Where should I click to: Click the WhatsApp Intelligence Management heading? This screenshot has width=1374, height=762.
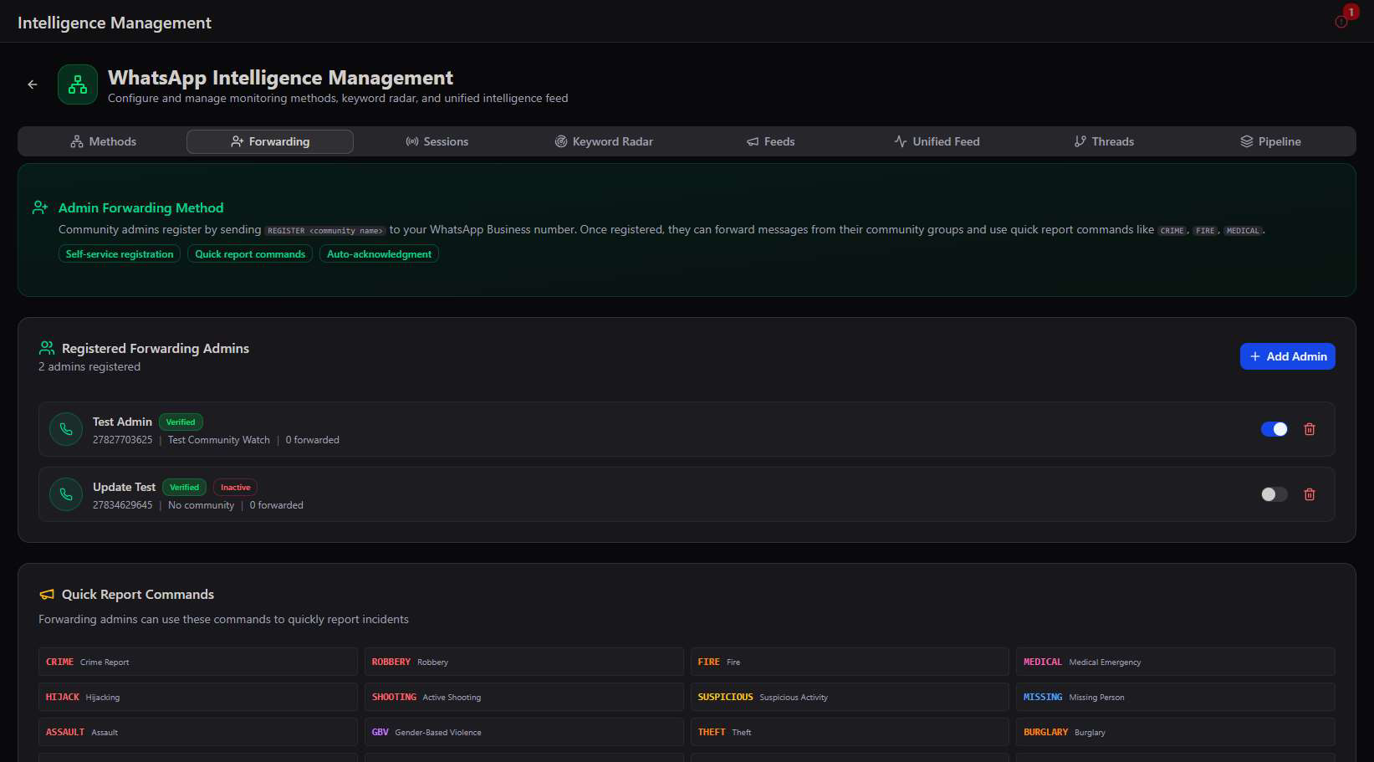280,78
